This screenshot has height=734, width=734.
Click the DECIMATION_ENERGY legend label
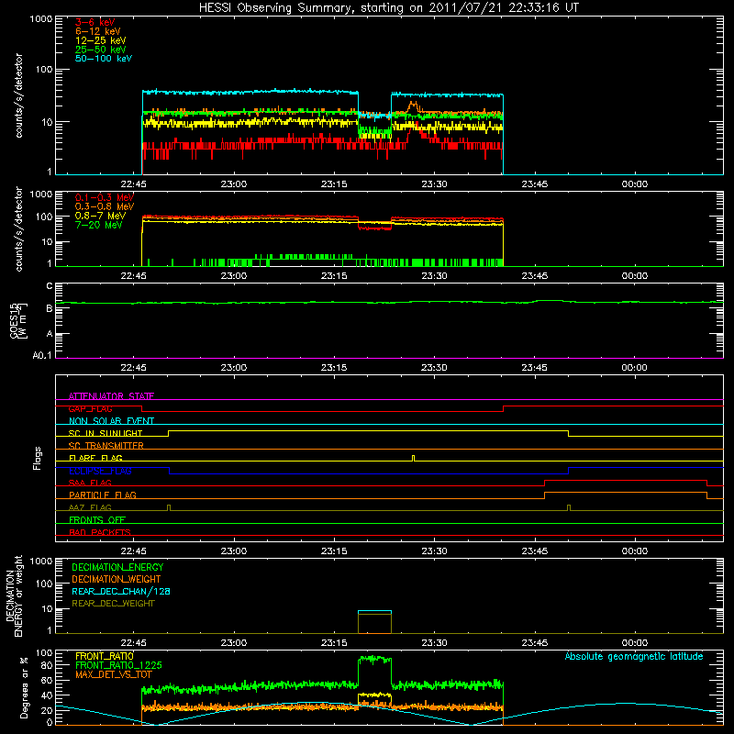point(117,567)
